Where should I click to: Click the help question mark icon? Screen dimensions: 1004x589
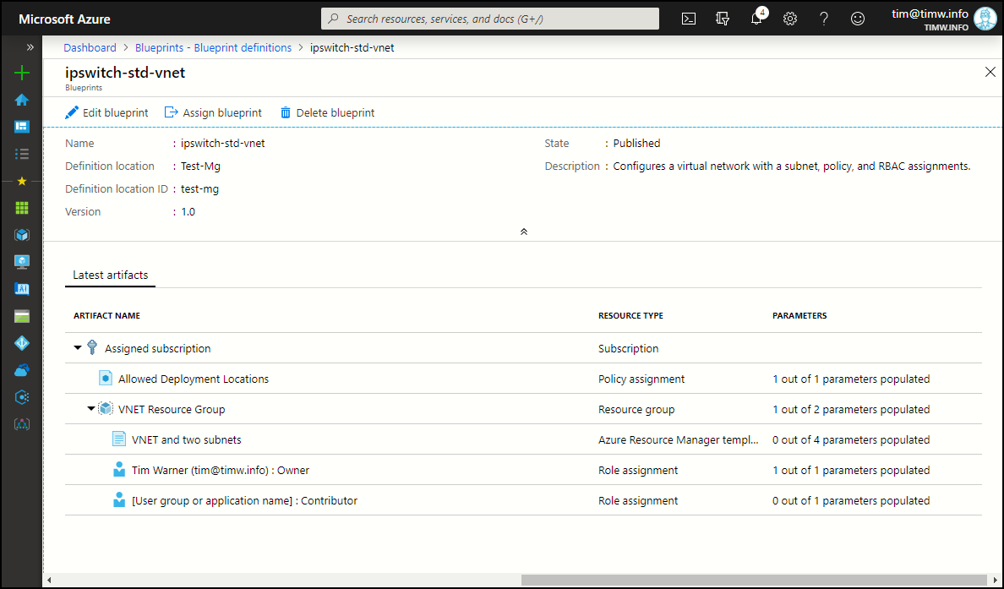click(x=824, y=19)
